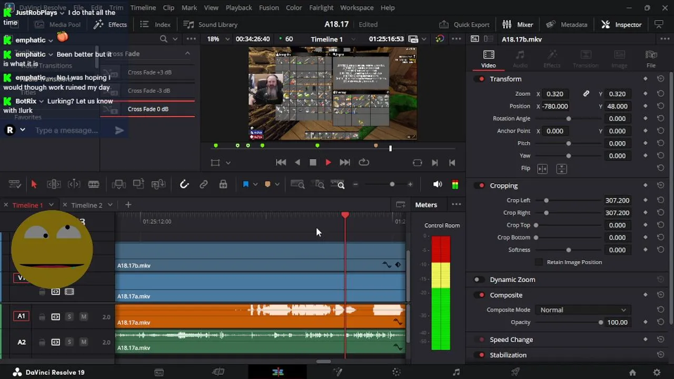The height and width of the screenshot is (379, 674).
Task: Open the Sound Library panel
Action: point(210,25)
